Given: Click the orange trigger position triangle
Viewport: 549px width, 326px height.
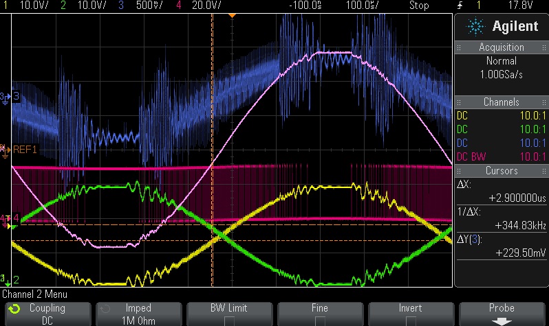Looking at the screenshot, I should [x=232, y=16].
